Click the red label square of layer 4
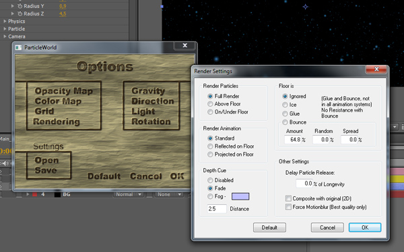This screenshot has height=252, width=404. pyautogui.click(x=35, y=194)
